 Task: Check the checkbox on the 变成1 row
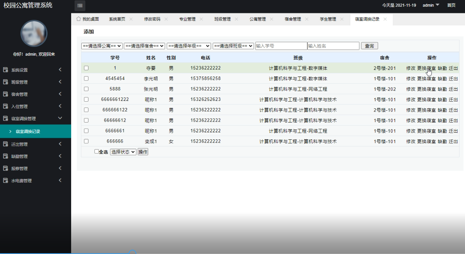tap(86, 141)
